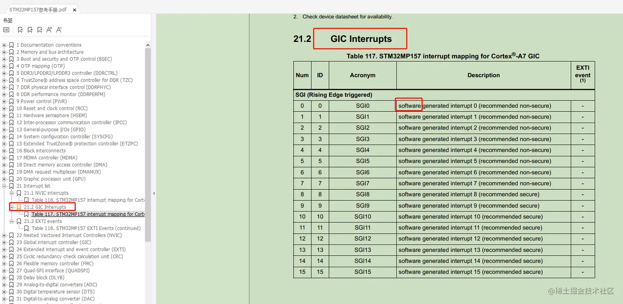623x304 pixels.
Task: Collapse the 21 Interrupt list node
Action: pyautogui.click(x=5, y=186)
